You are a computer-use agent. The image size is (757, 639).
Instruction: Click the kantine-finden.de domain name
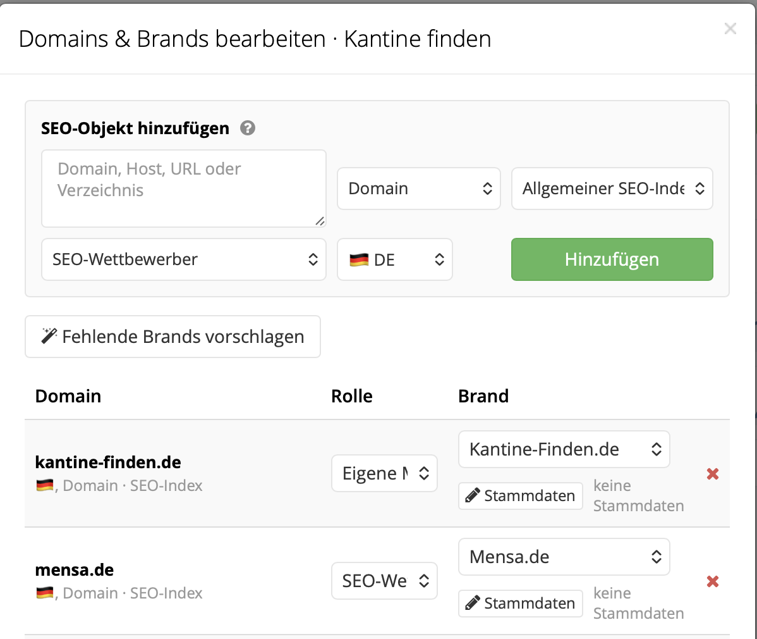pyautogui.click(x=108, y=462)
